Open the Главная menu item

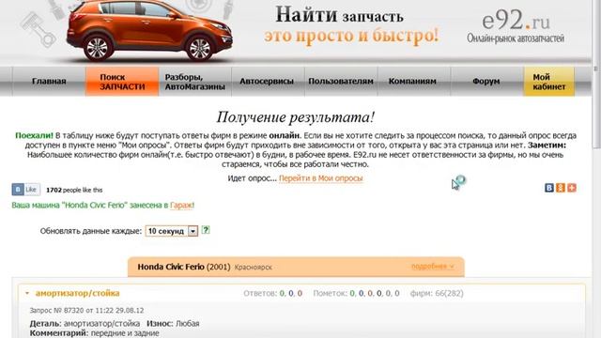[49, 82]
